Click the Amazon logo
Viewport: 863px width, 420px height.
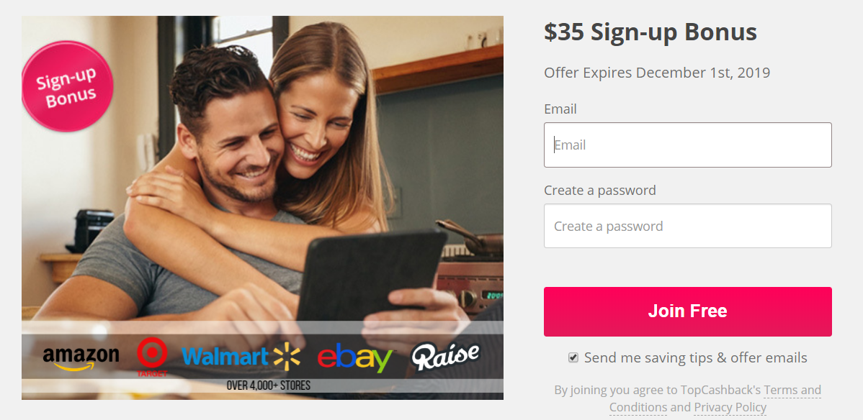click(x=81, y=358)
